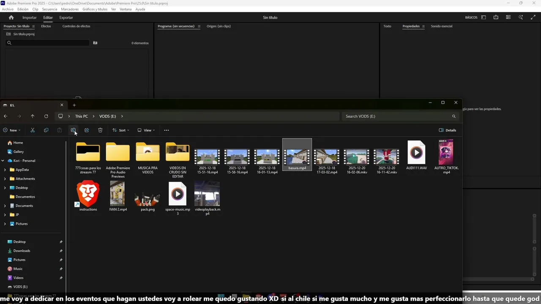Open the View dropdown
This screenshot has width=541, height=304.
click(x=146, y=130)
